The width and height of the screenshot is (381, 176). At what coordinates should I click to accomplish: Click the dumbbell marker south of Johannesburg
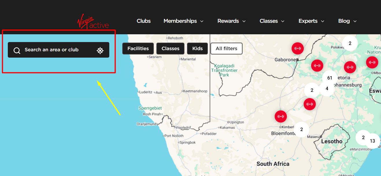pyautogui.click(x=310, y=104)
